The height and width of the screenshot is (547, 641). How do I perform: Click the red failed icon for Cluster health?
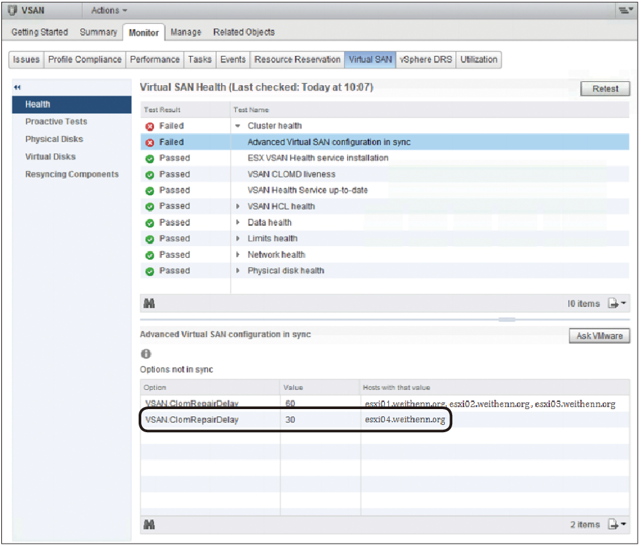pos(150,127)
